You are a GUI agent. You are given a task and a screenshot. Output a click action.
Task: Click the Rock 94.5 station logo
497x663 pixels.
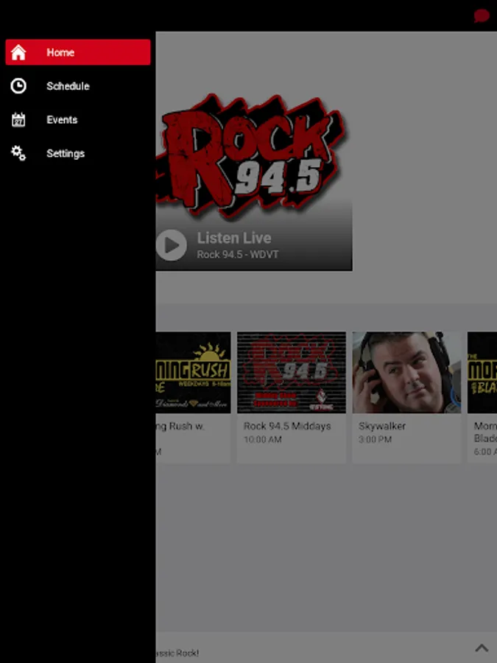253,155
